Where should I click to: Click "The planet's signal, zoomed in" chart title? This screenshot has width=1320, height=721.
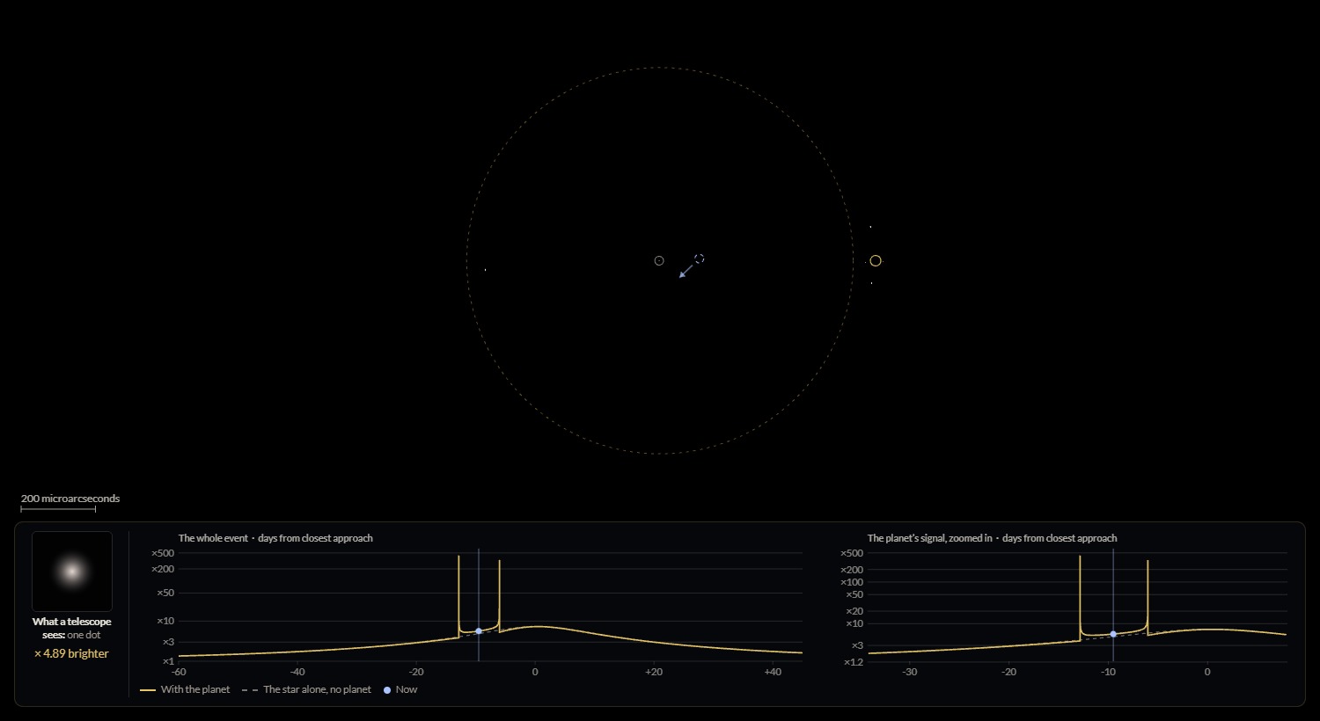pos(929,538)
